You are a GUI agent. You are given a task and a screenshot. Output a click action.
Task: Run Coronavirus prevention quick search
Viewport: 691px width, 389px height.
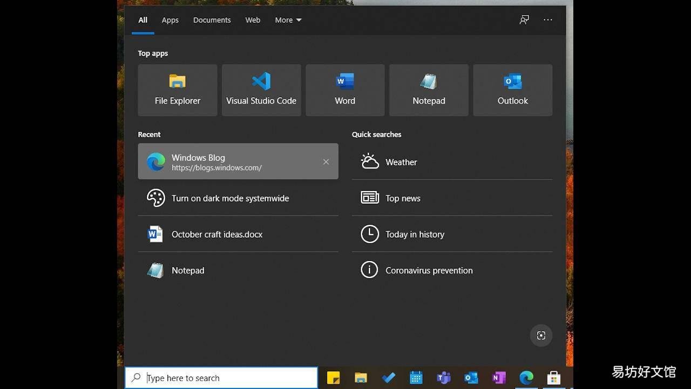(x=452, y=270)
